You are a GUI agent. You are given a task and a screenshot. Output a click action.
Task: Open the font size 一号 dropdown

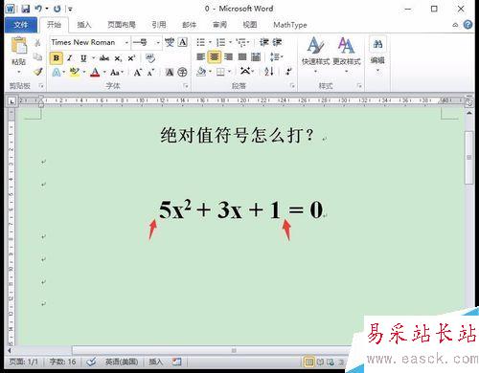158,42
